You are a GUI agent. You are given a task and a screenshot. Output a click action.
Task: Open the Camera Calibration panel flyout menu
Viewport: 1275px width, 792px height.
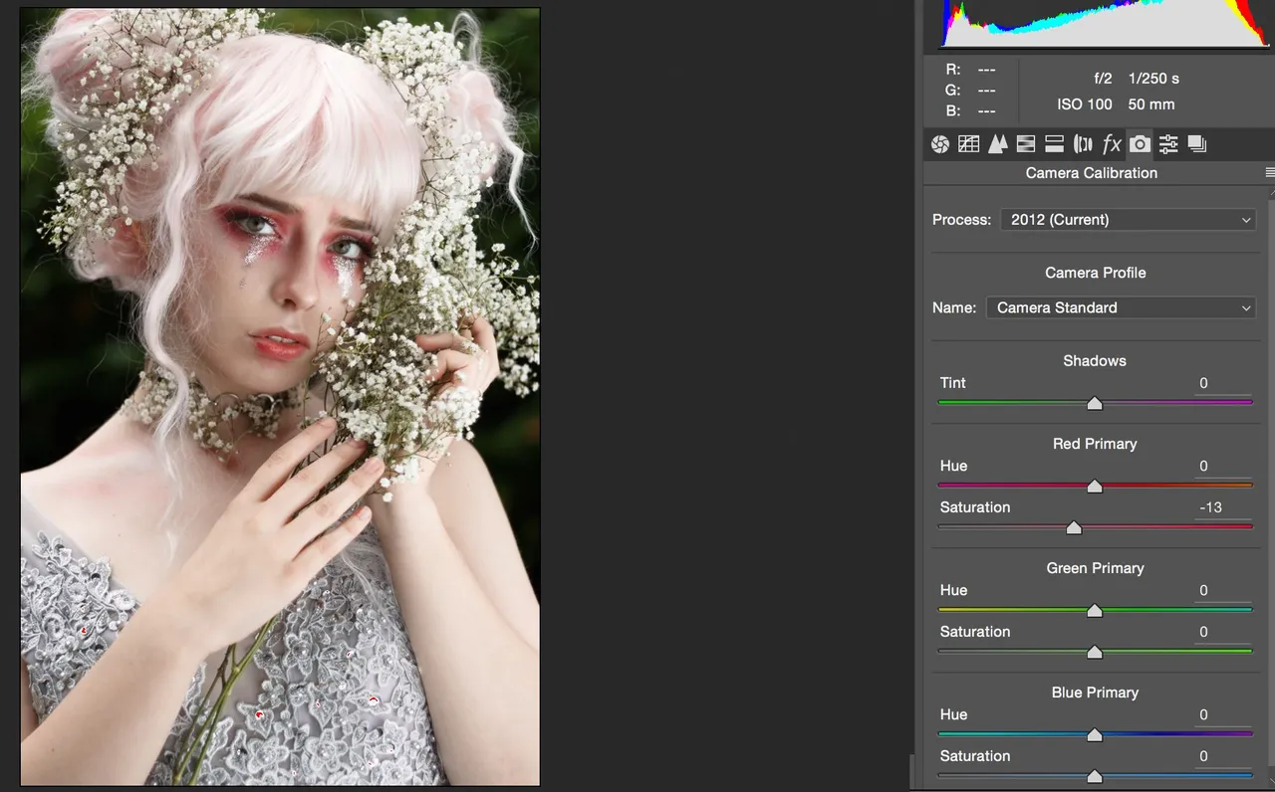click(1269, 172)
